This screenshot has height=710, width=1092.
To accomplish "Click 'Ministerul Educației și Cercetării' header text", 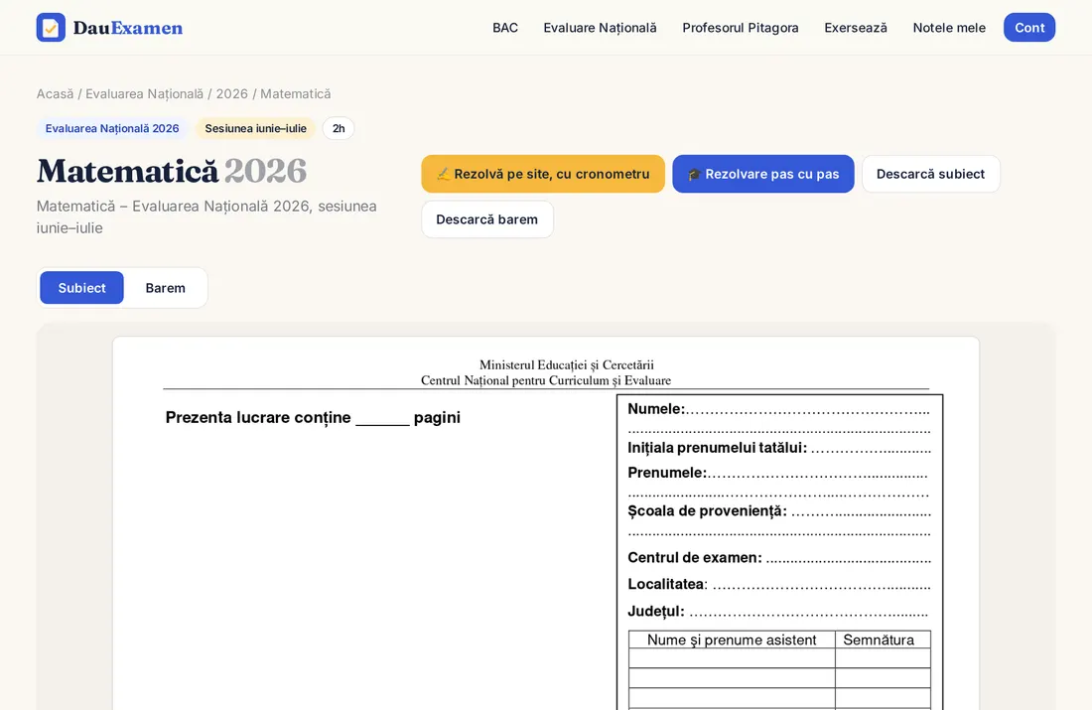I will 566,364.
